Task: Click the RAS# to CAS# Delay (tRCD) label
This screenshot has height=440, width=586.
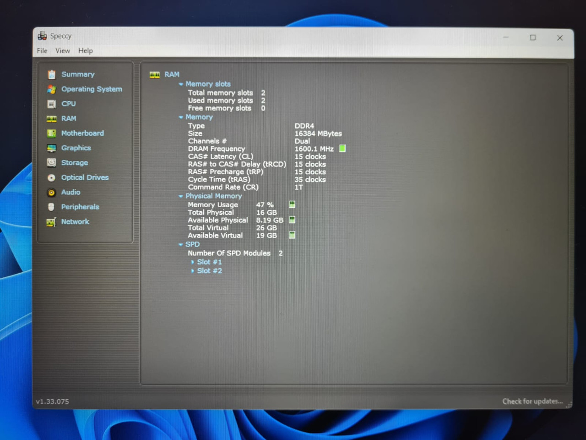Action: tap(237, 164)
